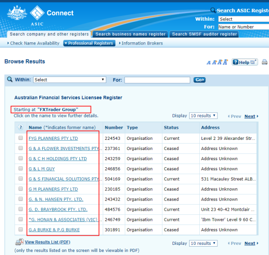Viewport: 269px width, 255px height.
Task: Open the top Display results-per-page dropdown
Action: [203, 116]
